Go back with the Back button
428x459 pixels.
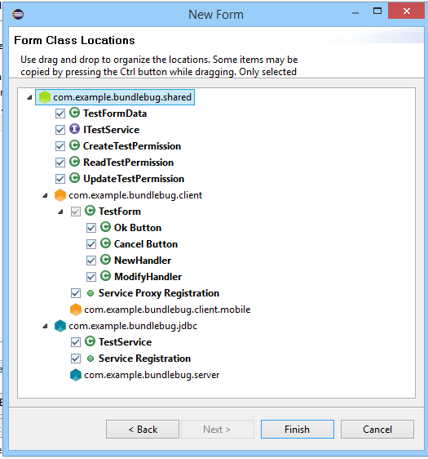[143, 429]
